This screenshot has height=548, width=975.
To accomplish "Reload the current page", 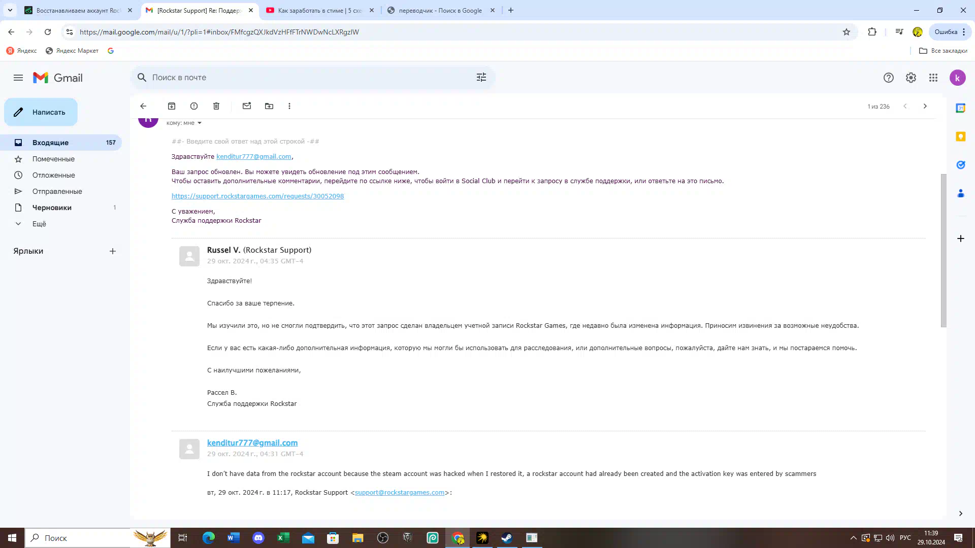I will [48, 32].
